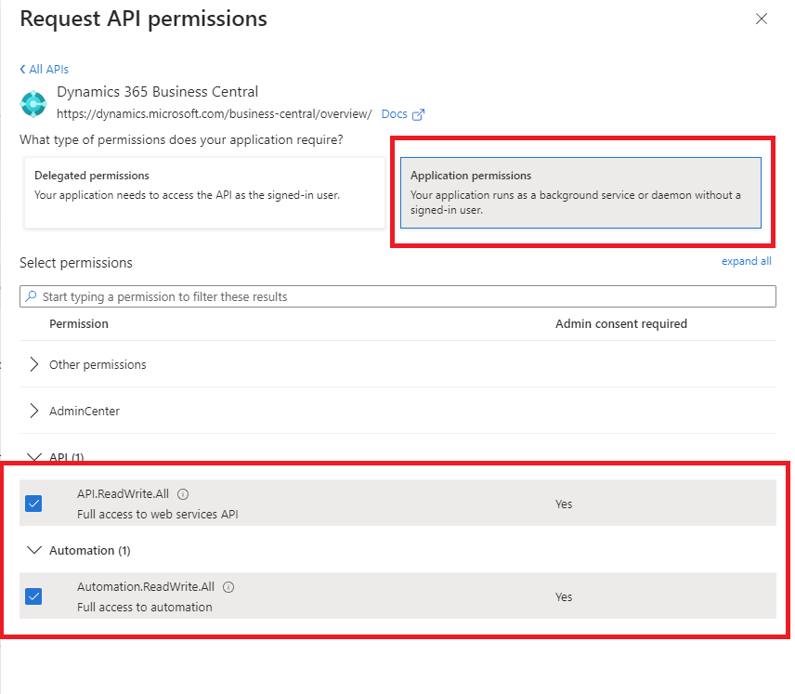Close the Request API permissions panel
Viewport: 795px width, 694px height.
(761, 20)
